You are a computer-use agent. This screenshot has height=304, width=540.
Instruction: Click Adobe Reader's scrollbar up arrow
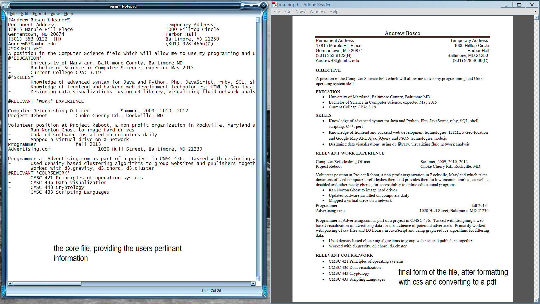(x=536, y=18)
